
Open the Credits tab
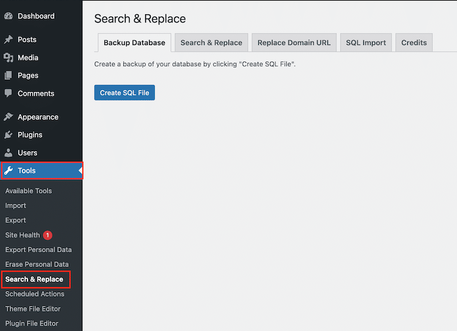click(x=414, y=43)
